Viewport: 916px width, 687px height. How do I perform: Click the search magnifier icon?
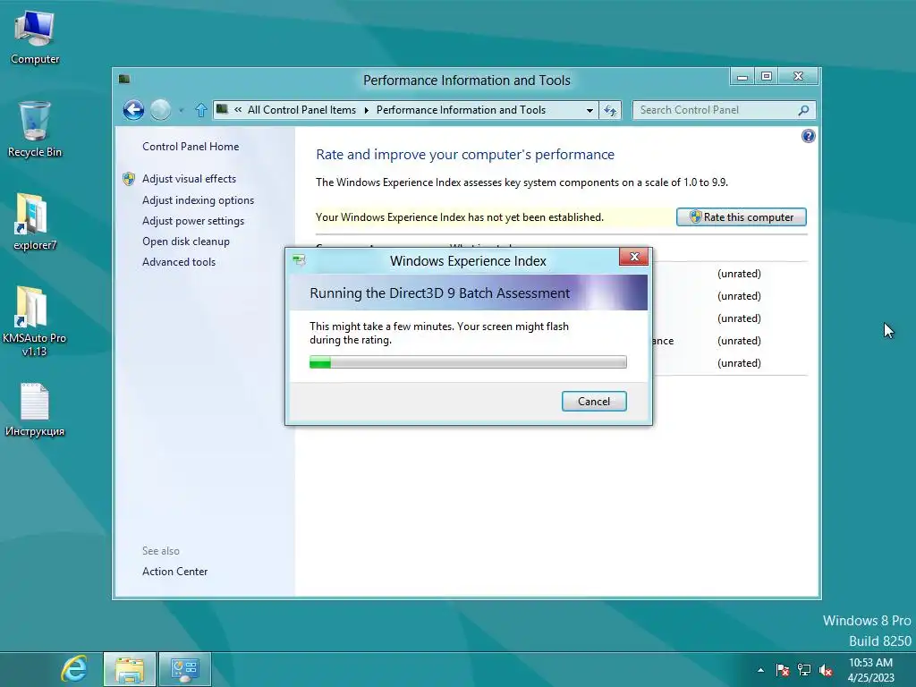coord(804,110)
